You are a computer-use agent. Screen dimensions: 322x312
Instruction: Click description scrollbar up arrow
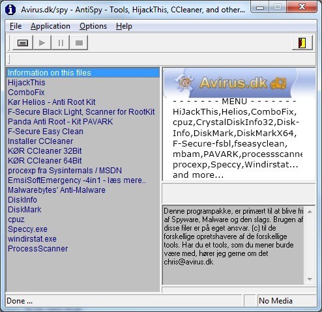pyautogui.click(x=310, y=212)
